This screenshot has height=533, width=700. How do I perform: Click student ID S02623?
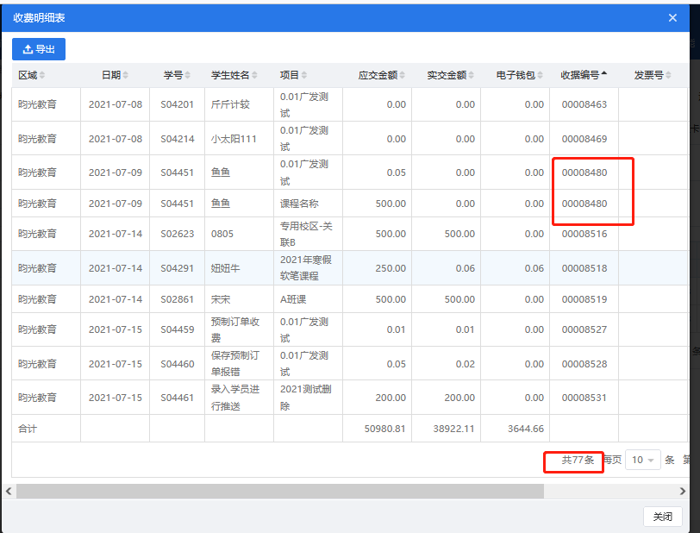[x=178, y=234]
